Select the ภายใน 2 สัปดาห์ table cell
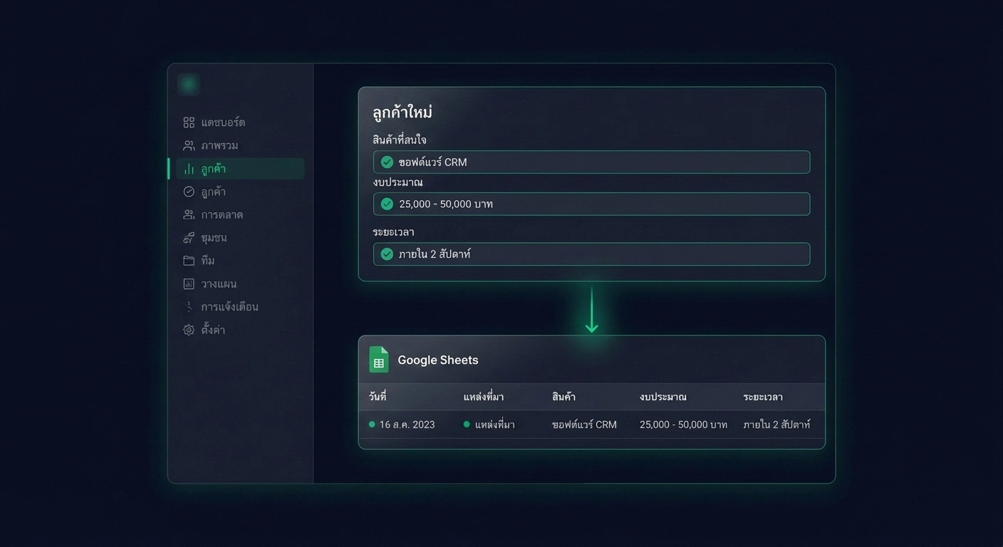 [x=776, y=424]
